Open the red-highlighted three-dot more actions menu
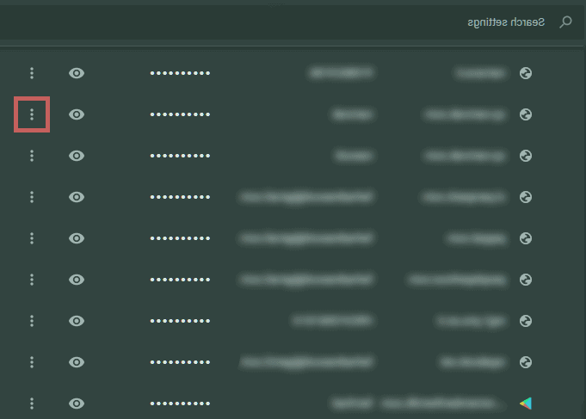586x419 pixels. point(32,114)
